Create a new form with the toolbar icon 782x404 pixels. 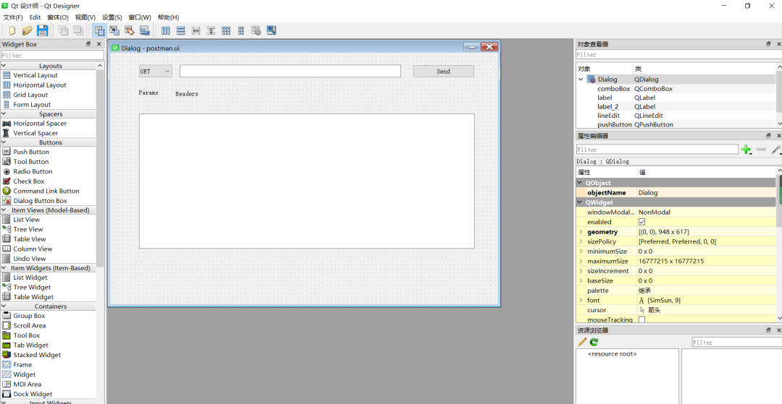point(12,30)
